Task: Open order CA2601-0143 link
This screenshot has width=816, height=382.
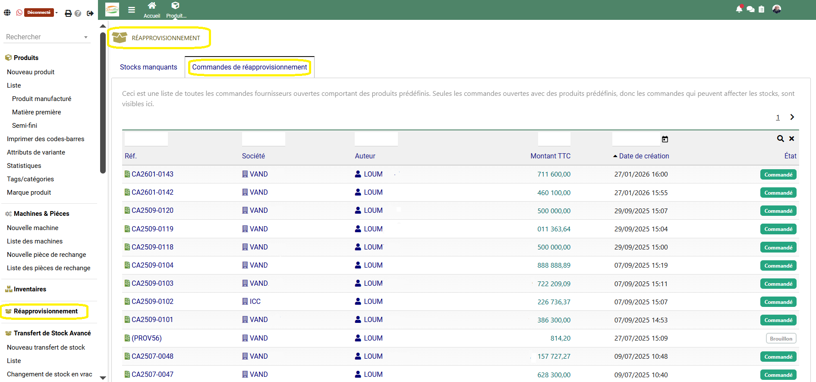Action: click(x=152, y=174)
